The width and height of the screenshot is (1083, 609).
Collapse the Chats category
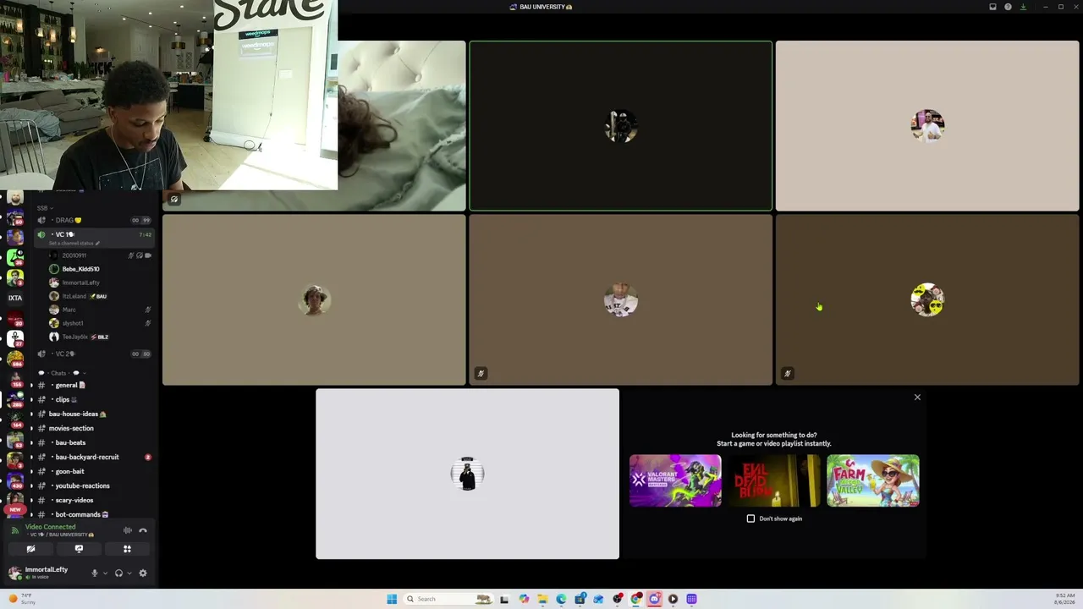pos(63,373)
